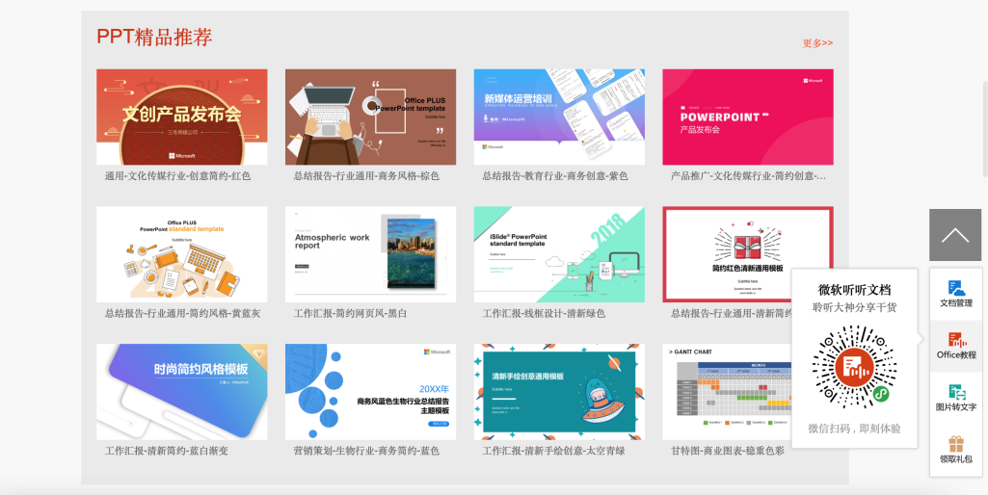
Task: Open the 文创产品发布会 template thumbnail
Action: point(181,117)
